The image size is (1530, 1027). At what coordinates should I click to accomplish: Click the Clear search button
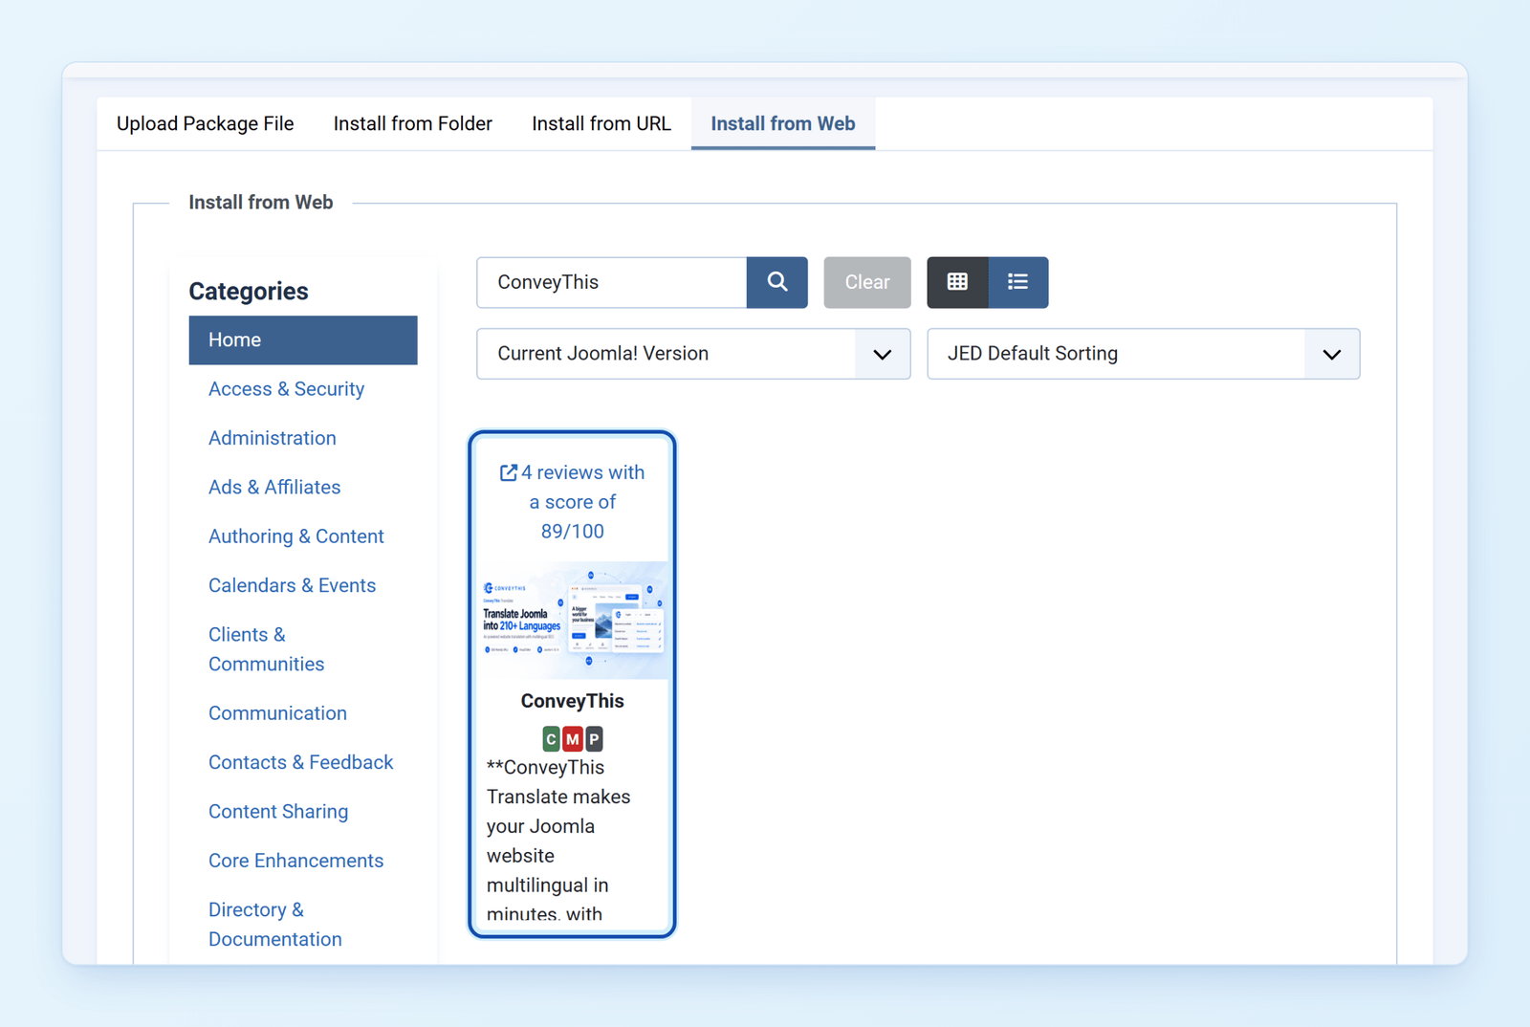click(867, 282)
